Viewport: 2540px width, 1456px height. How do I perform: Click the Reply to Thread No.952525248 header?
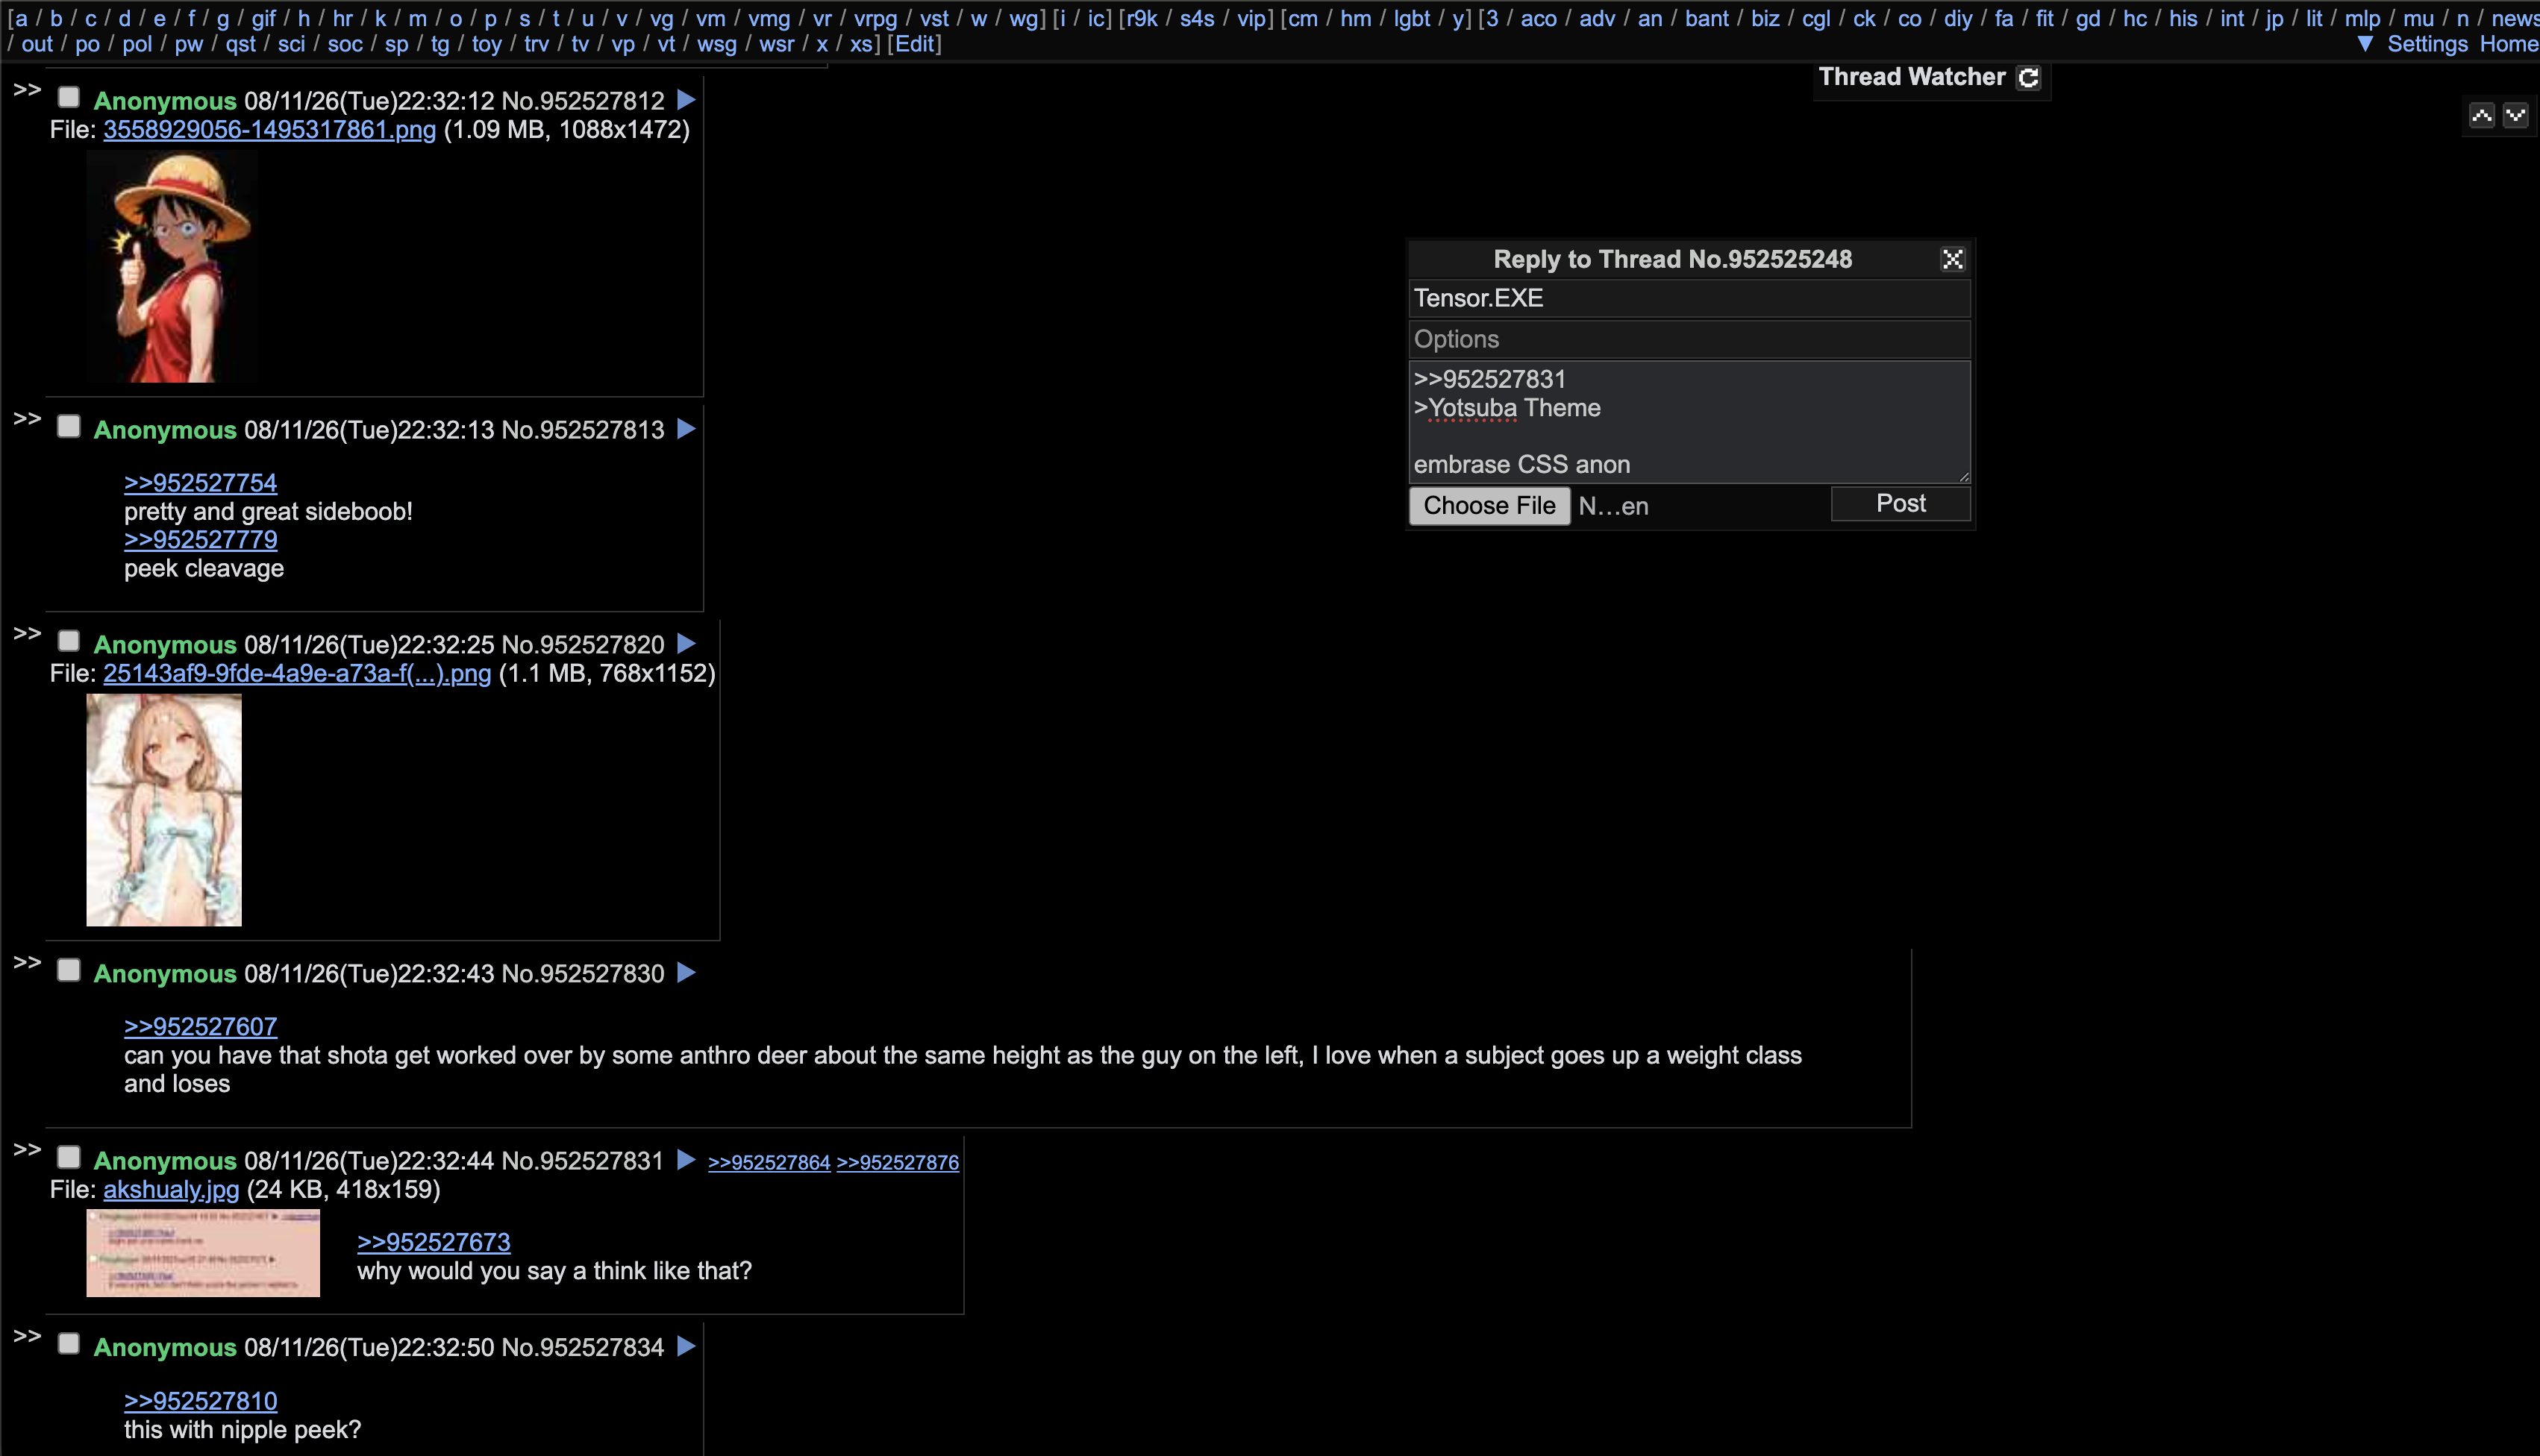[1671, 260]
